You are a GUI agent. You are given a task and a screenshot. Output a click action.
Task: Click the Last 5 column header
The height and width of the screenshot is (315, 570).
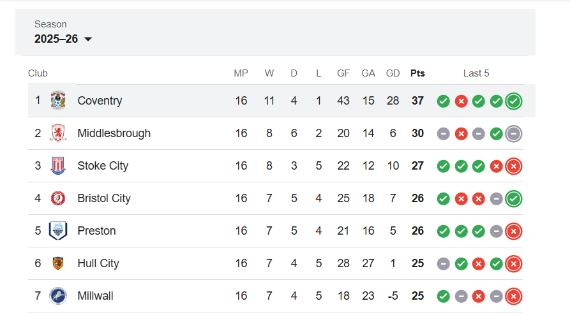tap(476, 73)
